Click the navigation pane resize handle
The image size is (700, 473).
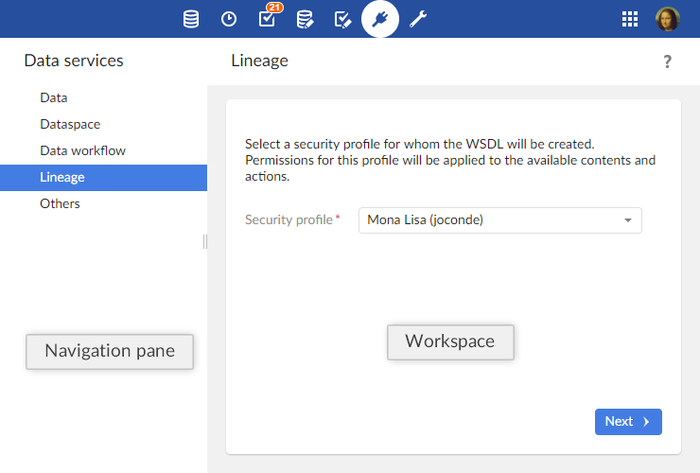[x=205, y=242]
